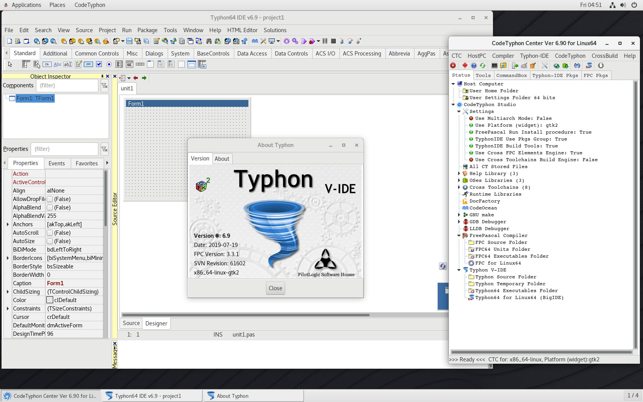Pick the TToggleBox 'on' component in the palette

pos(89,64)
